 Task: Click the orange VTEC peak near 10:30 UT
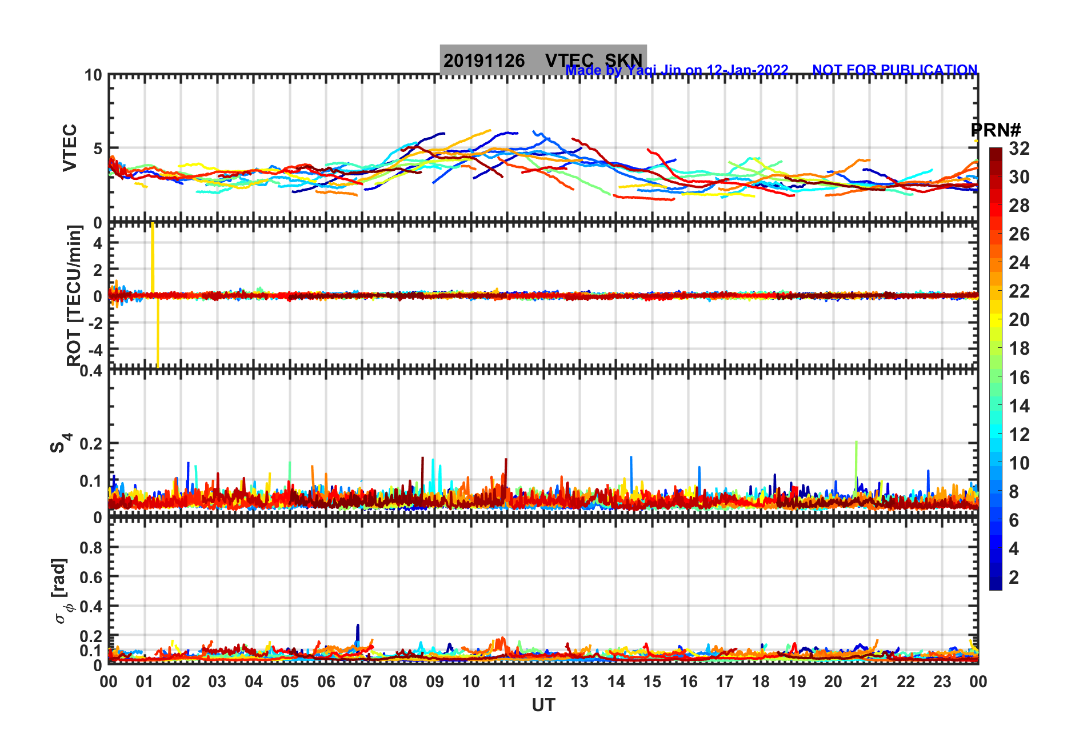(489, 131)
